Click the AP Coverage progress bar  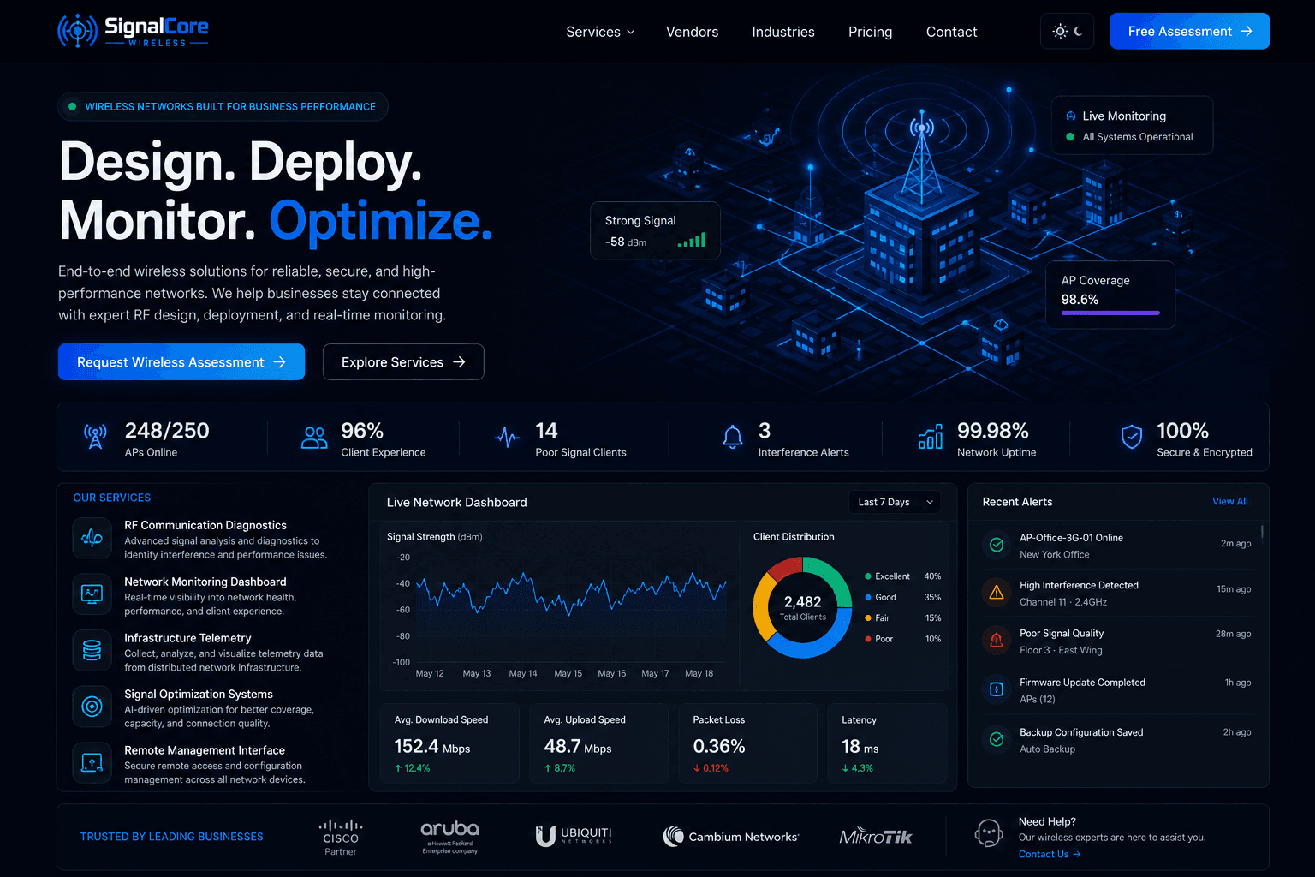(x=1110, y=313)
